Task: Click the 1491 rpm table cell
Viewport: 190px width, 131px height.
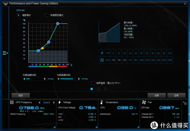Action: [158, 60]
